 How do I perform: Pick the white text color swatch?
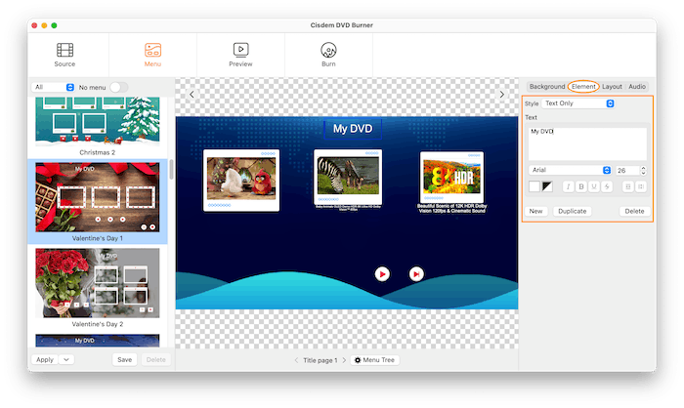[534, 186]
